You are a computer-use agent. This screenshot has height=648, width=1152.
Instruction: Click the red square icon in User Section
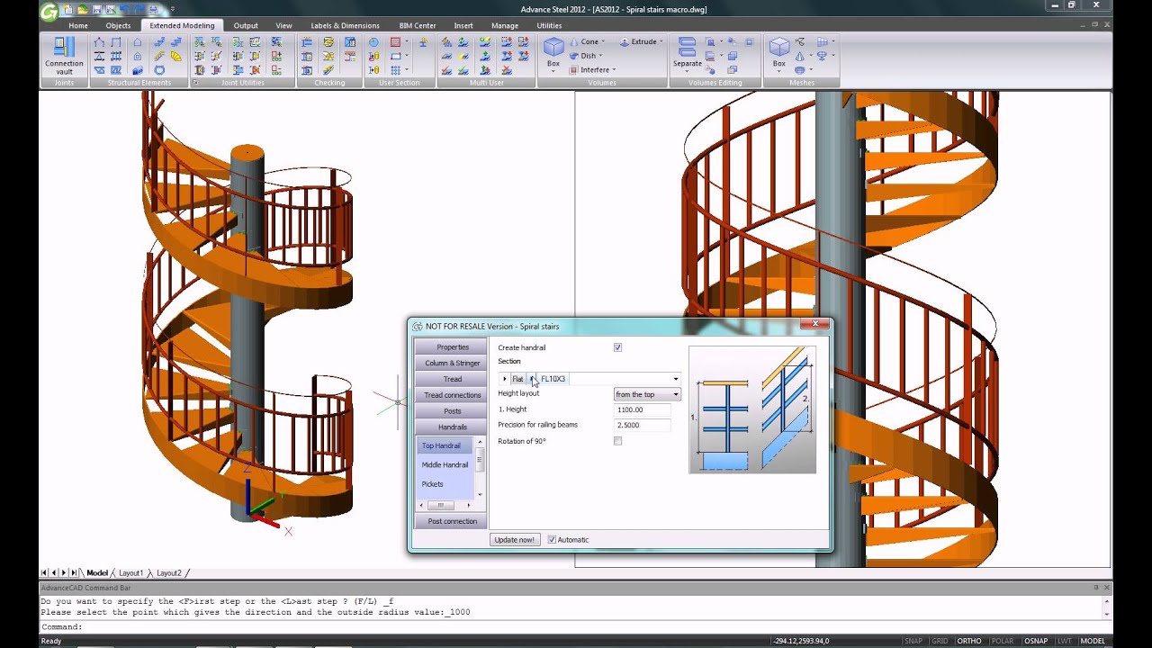tap(395, 42)
